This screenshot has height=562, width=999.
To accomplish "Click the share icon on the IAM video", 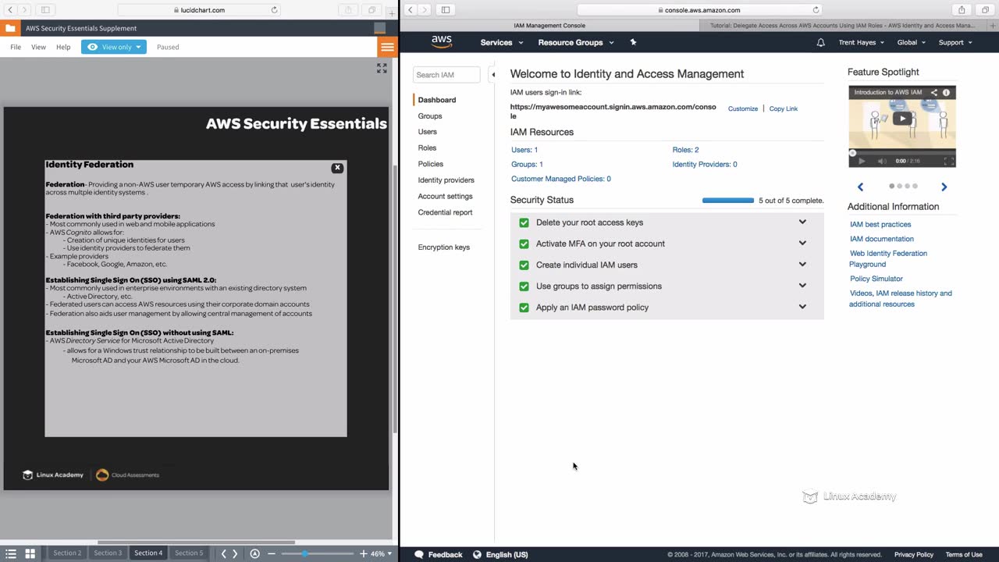I will coord(933,92).
